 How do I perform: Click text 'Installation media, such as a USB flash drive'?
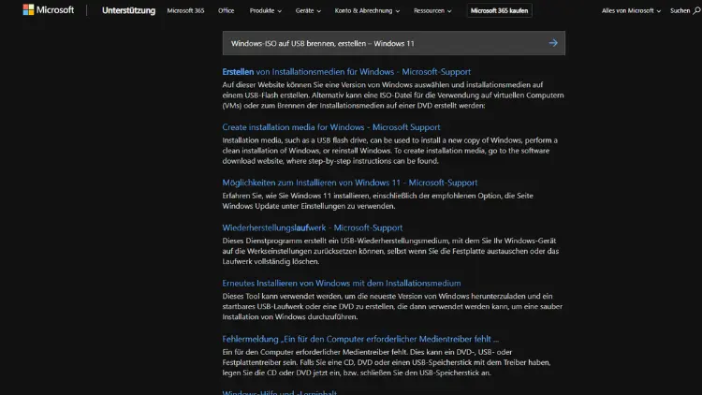(295, 140)
